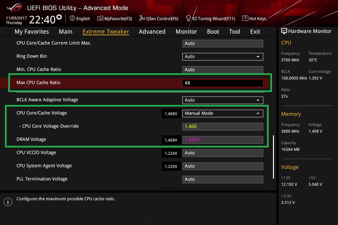The image size is (338, 225).
Task: Click the 3800 MHz Memory frequency value
Action: (290, 131)
